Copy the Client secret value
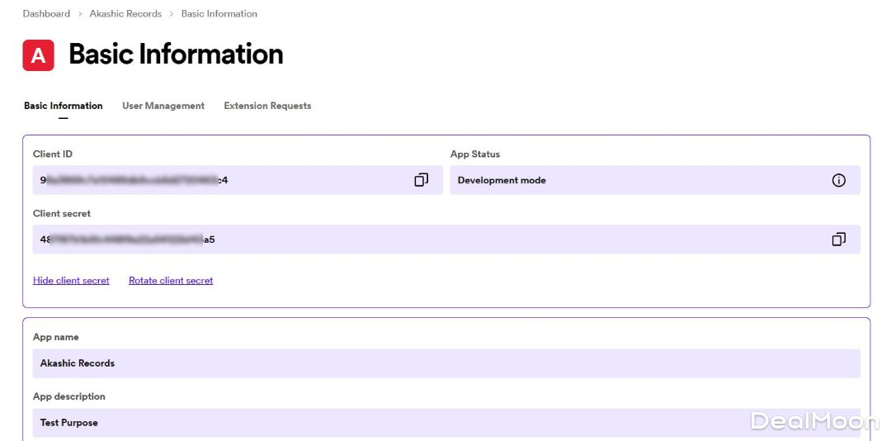 tap(838, 239)
